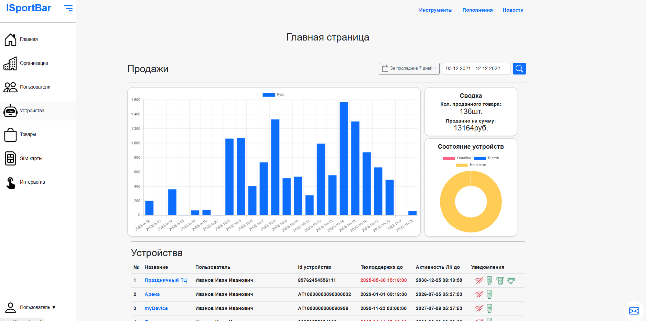Select Организации label in sidebar
This screenshot has width=646, height=321.
pos(34,63)
